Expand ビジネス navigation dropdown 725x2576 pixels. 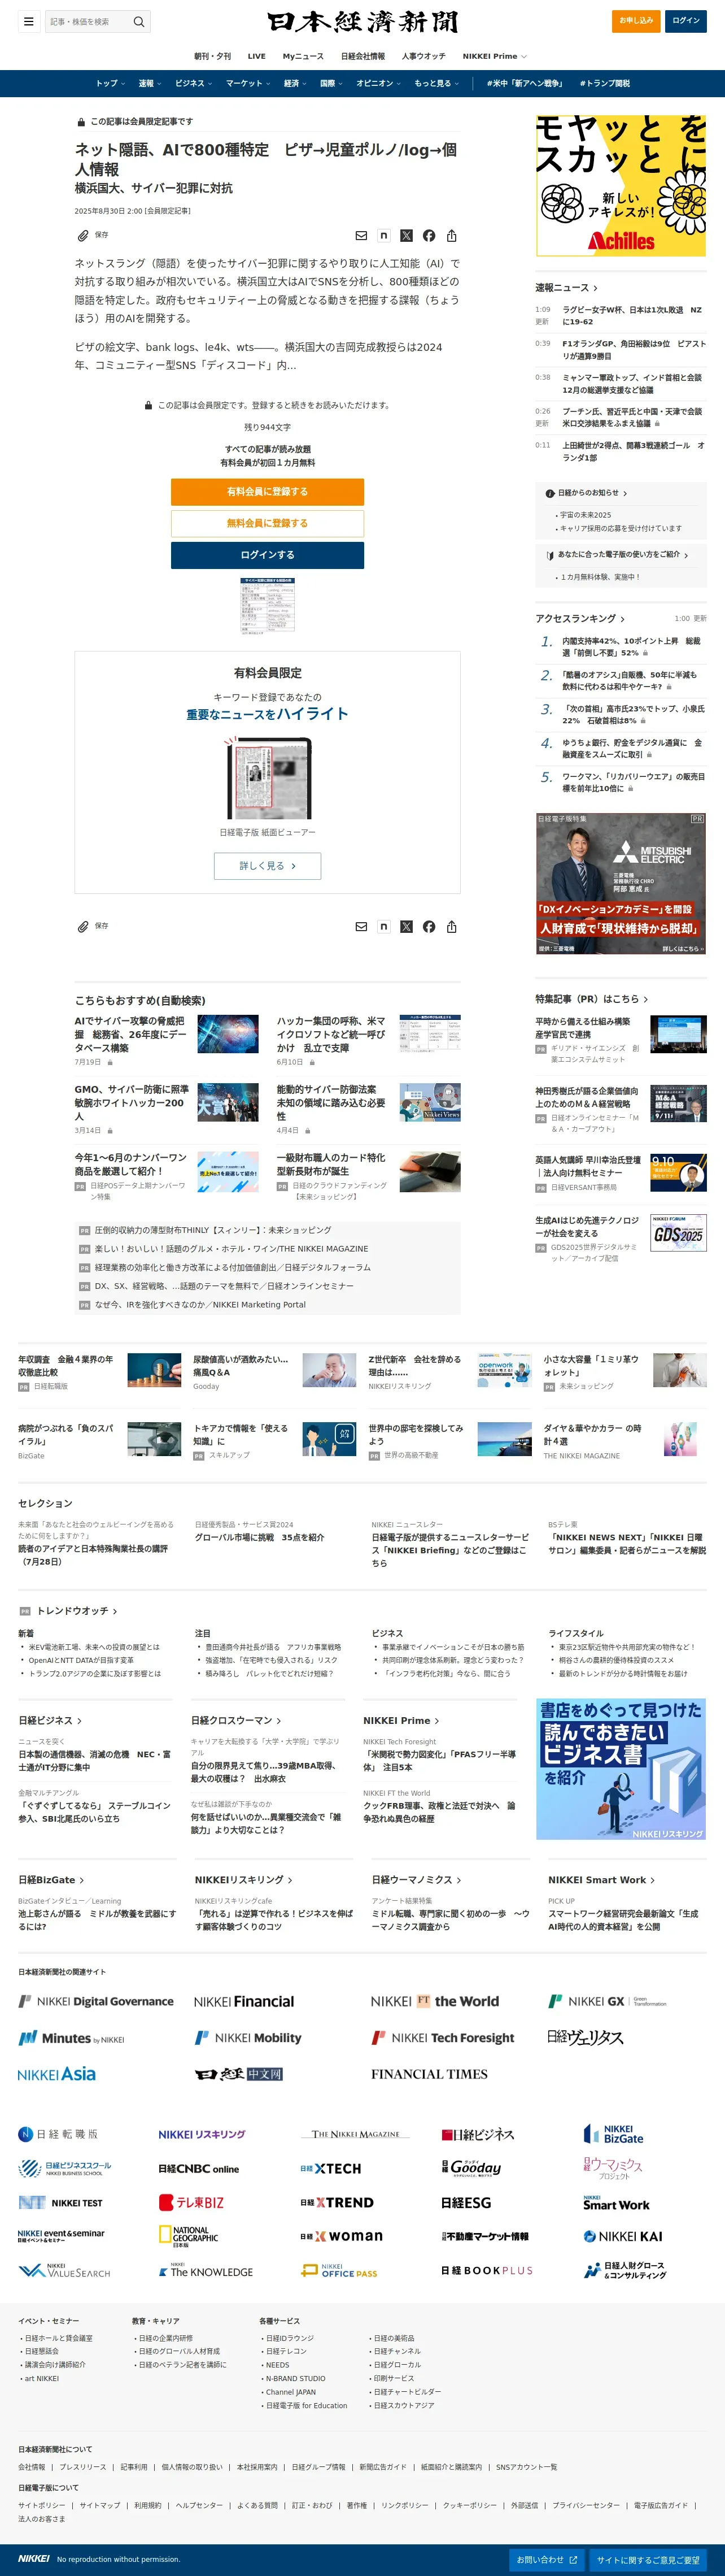tap(194, 83)
